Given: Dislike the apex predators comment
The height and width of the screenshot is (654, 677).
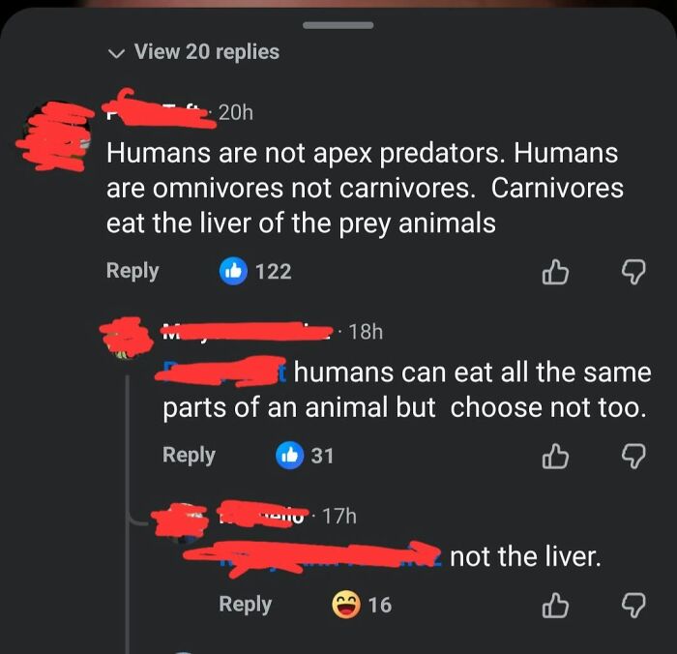Looking at the screenshot, I should click(x=633, y=272).
